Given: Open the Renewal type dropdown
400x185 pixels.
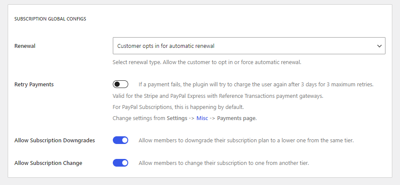Looking at the screenshot, I should [x=249, y=46].
